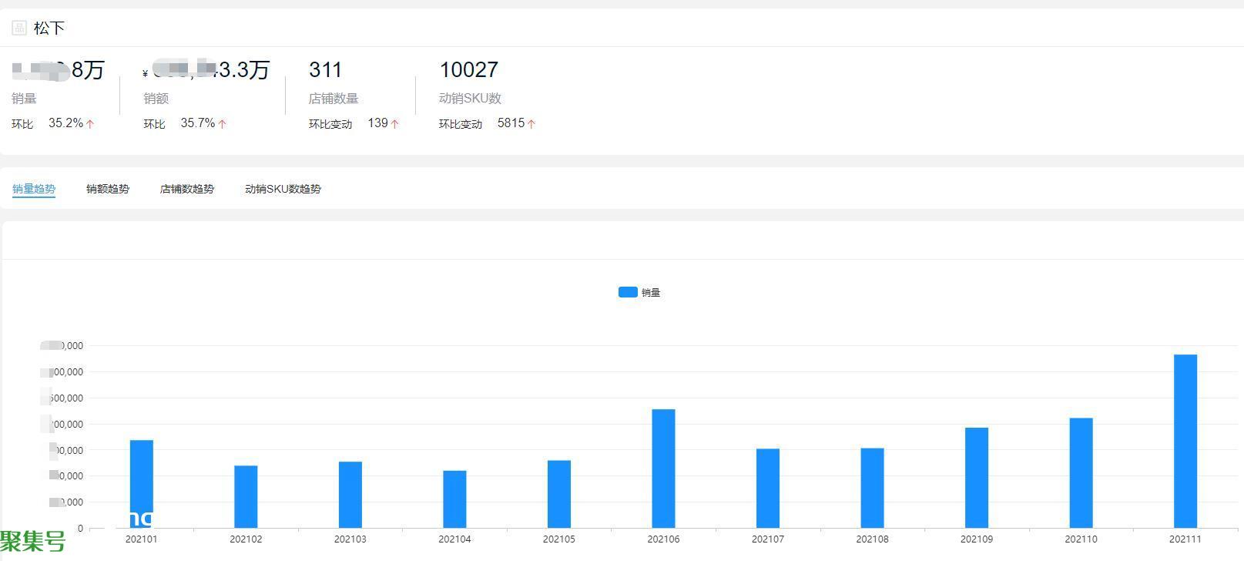
Task: Click the 0 y-axis label
Action: [80, 529]
